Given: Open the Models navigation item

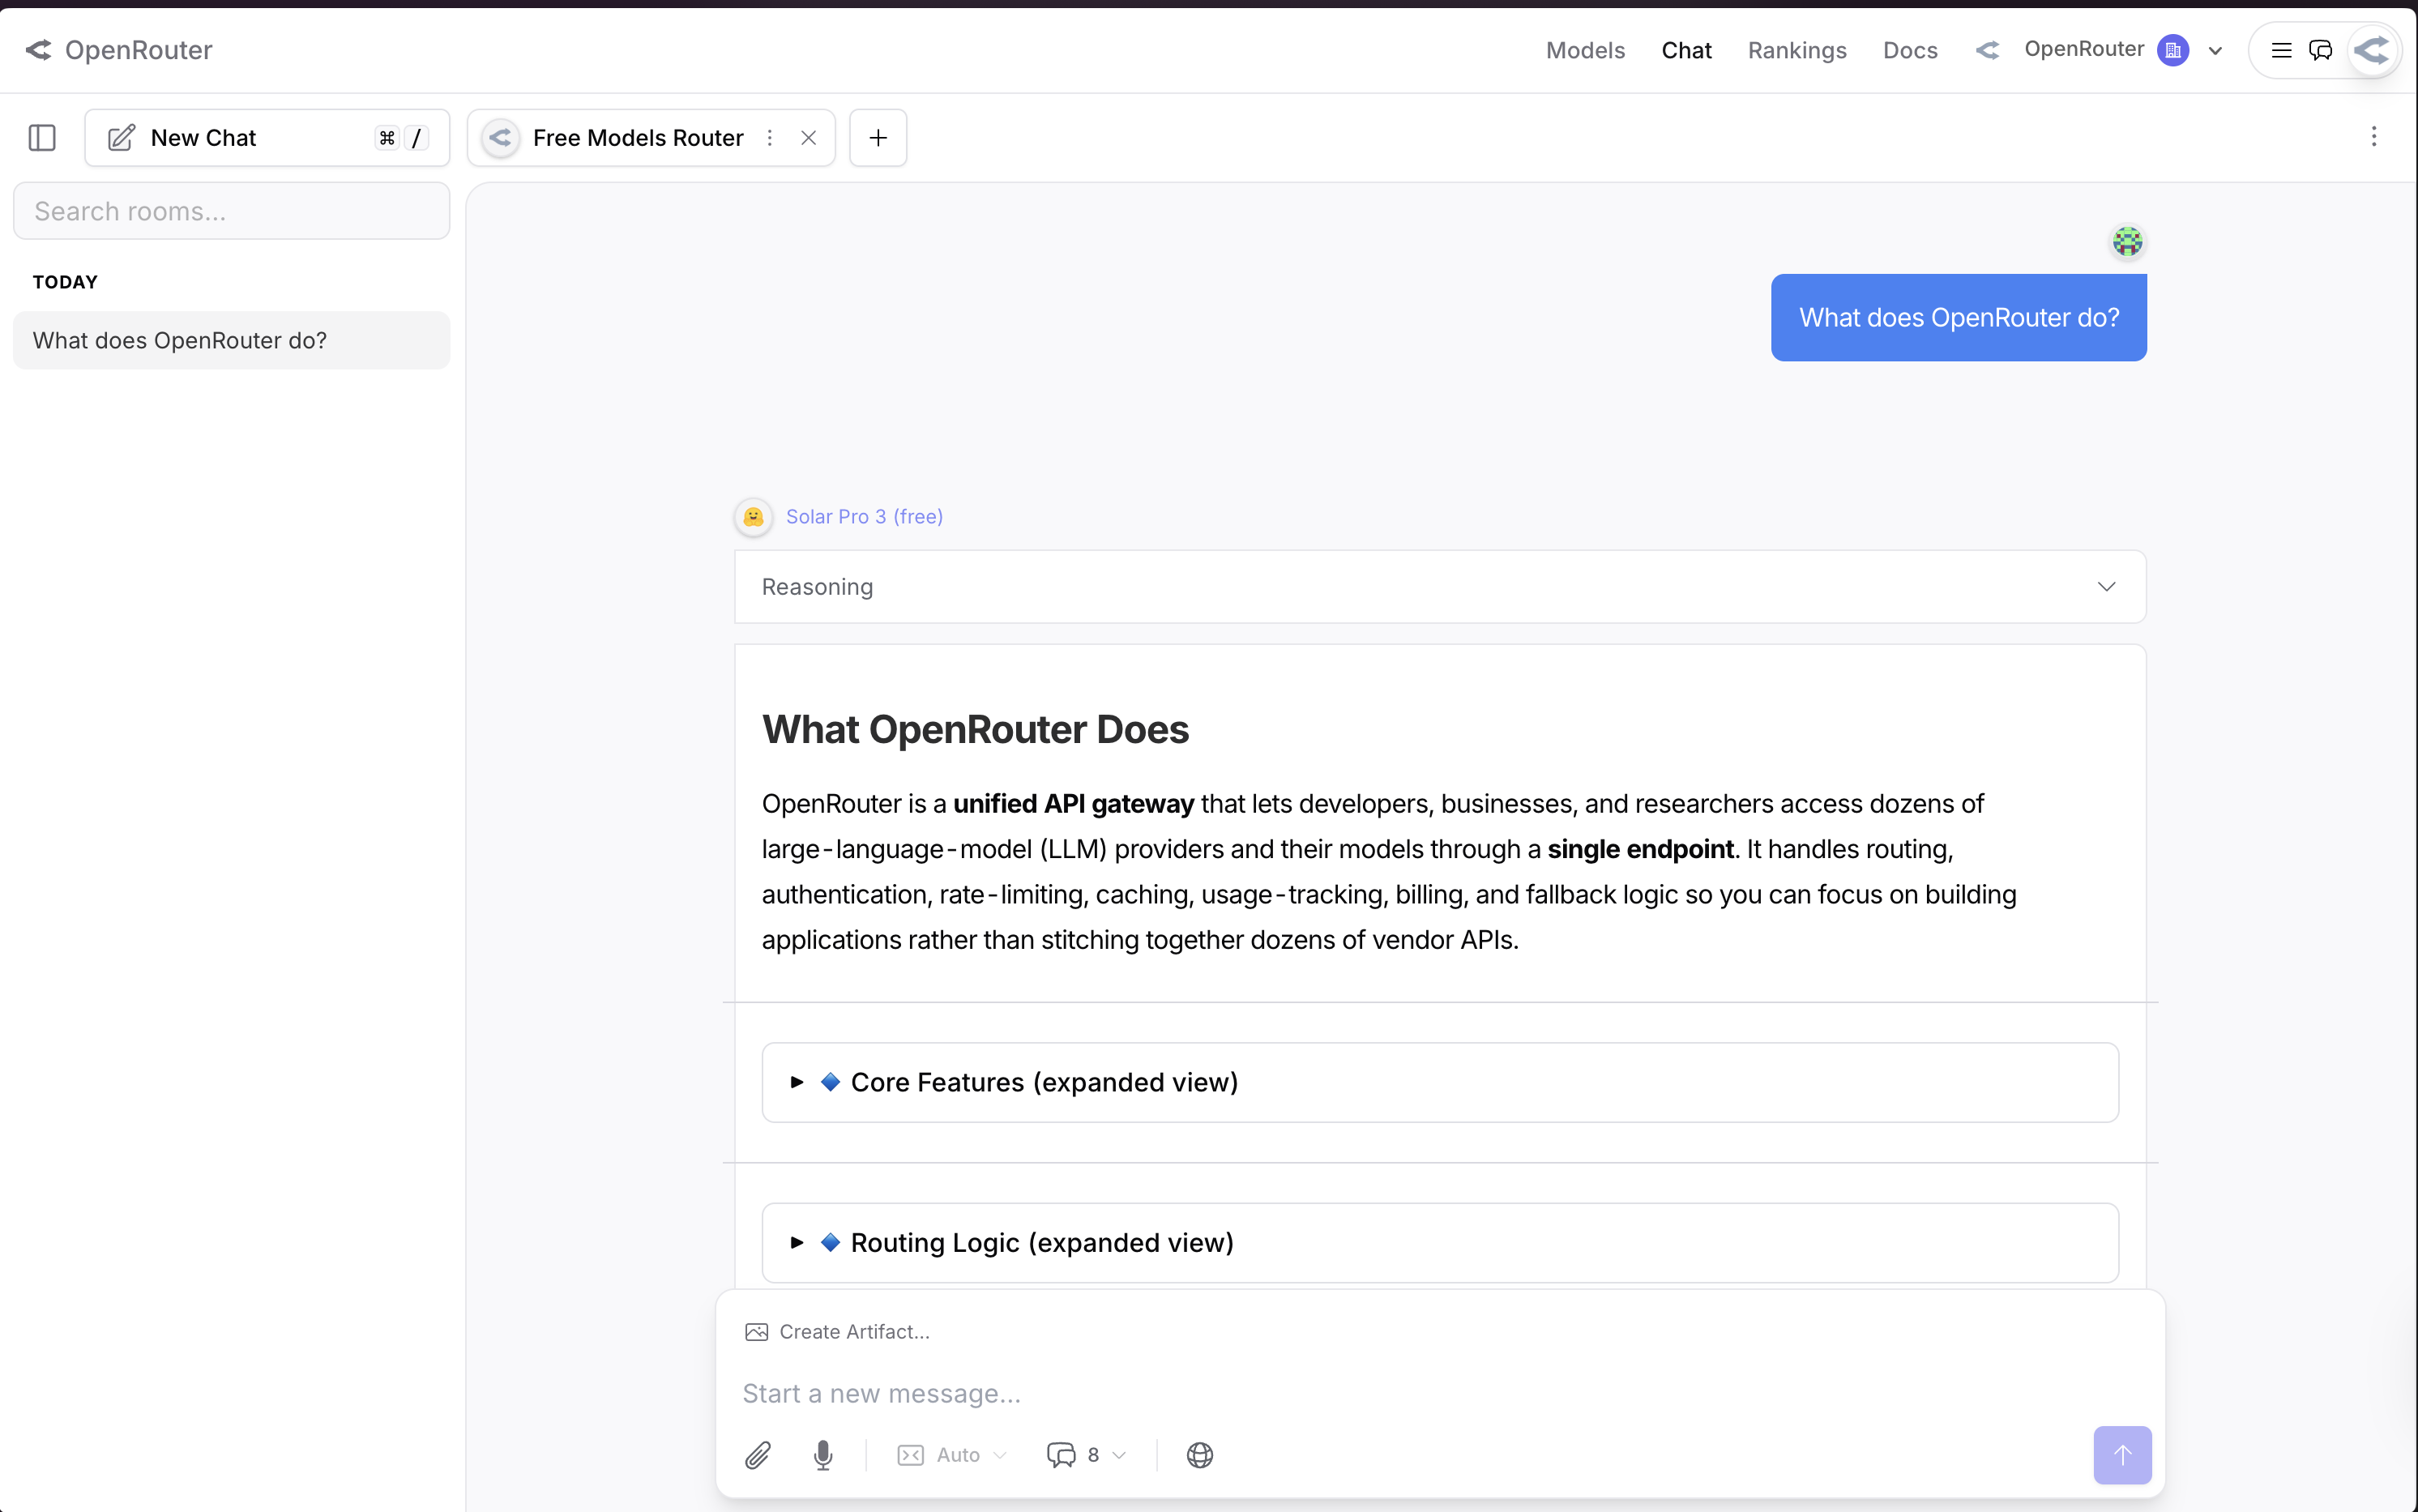Looking at the screenshot, I should point(1585,50).
